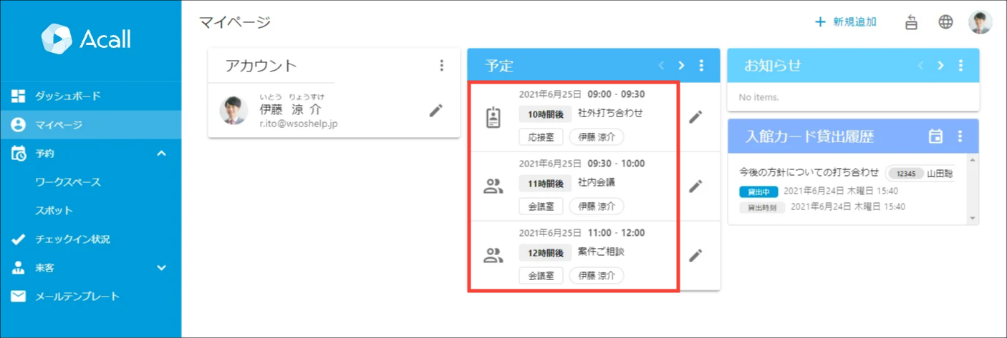The image size is (1007, 338).
Task: Click the 貸出中 status badge
Action: click(x=758, y=192)
